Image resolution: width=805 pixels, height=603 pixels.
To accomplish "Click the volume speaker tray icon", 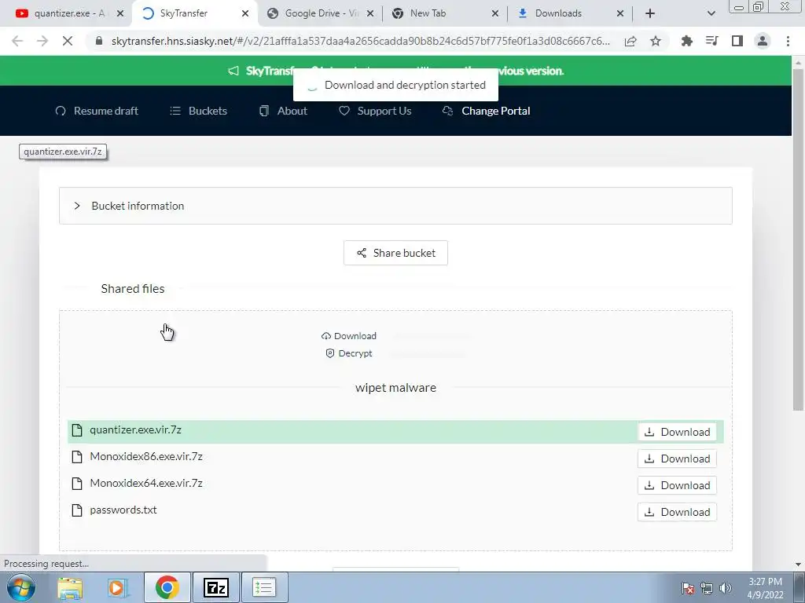I will (726, 588).
